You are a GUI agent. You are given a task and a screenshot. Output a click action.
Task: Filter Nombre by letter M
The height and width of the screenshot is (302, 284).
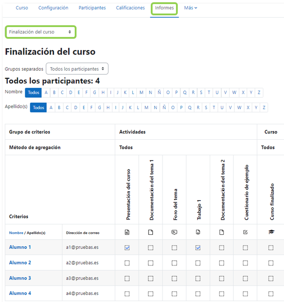click(141, 93)
